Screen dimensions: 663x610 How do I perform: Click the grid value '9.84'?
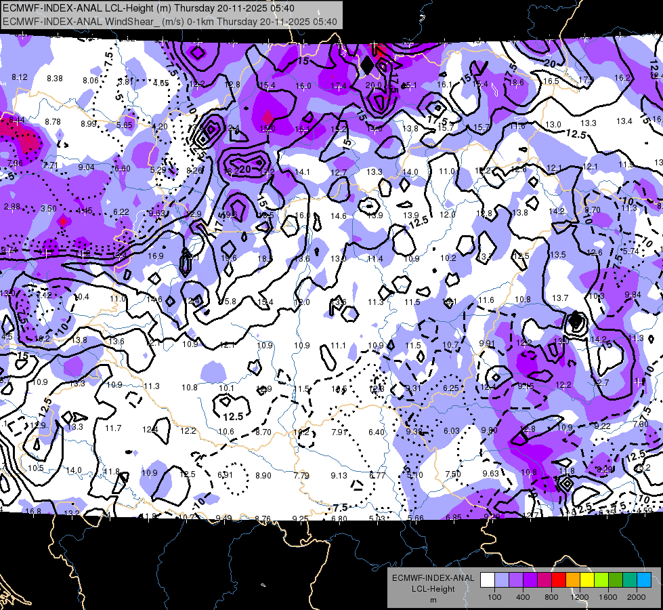[x=633, y=295]
